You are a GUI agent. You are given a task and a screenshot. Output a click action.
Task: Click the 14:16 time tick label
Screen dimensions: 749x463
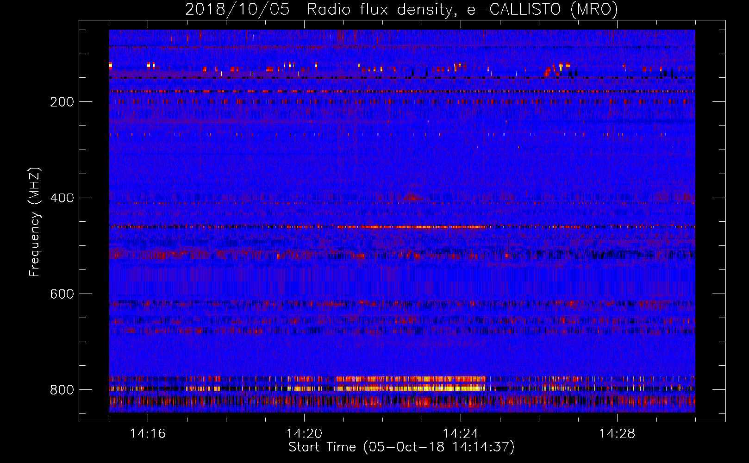coord(148,433)
